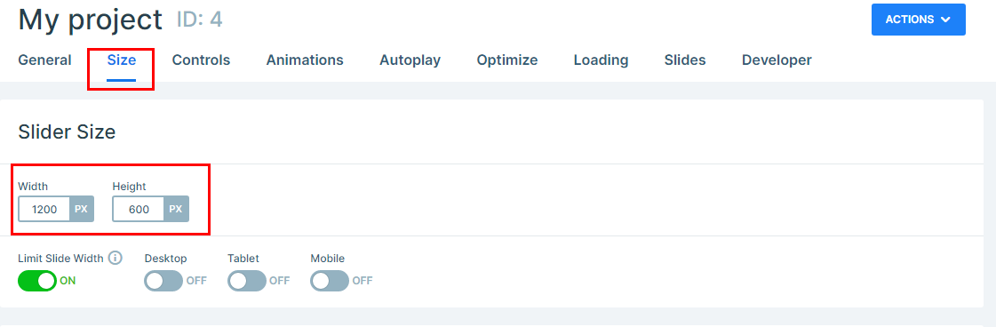Click the PX unit next to Height
Viewport: 996px width, 327px height.
(x=176, y=209)
